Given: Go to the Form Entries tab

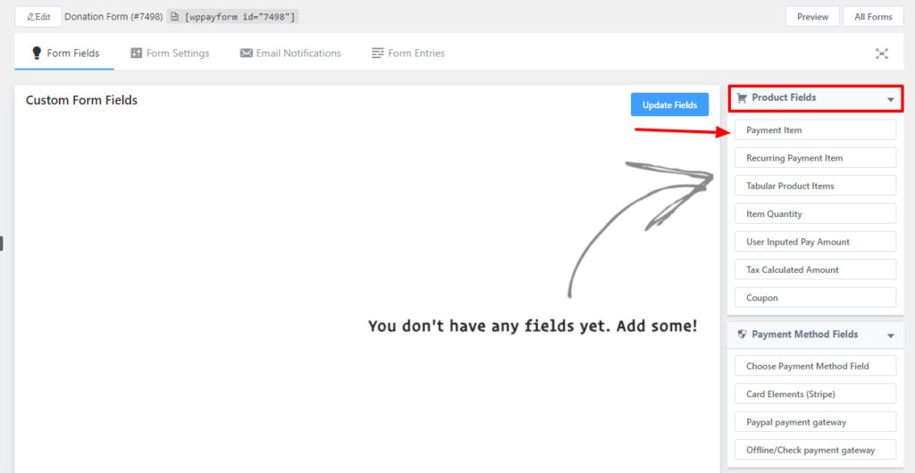Looking at the screenshot, I should (408, 54).
